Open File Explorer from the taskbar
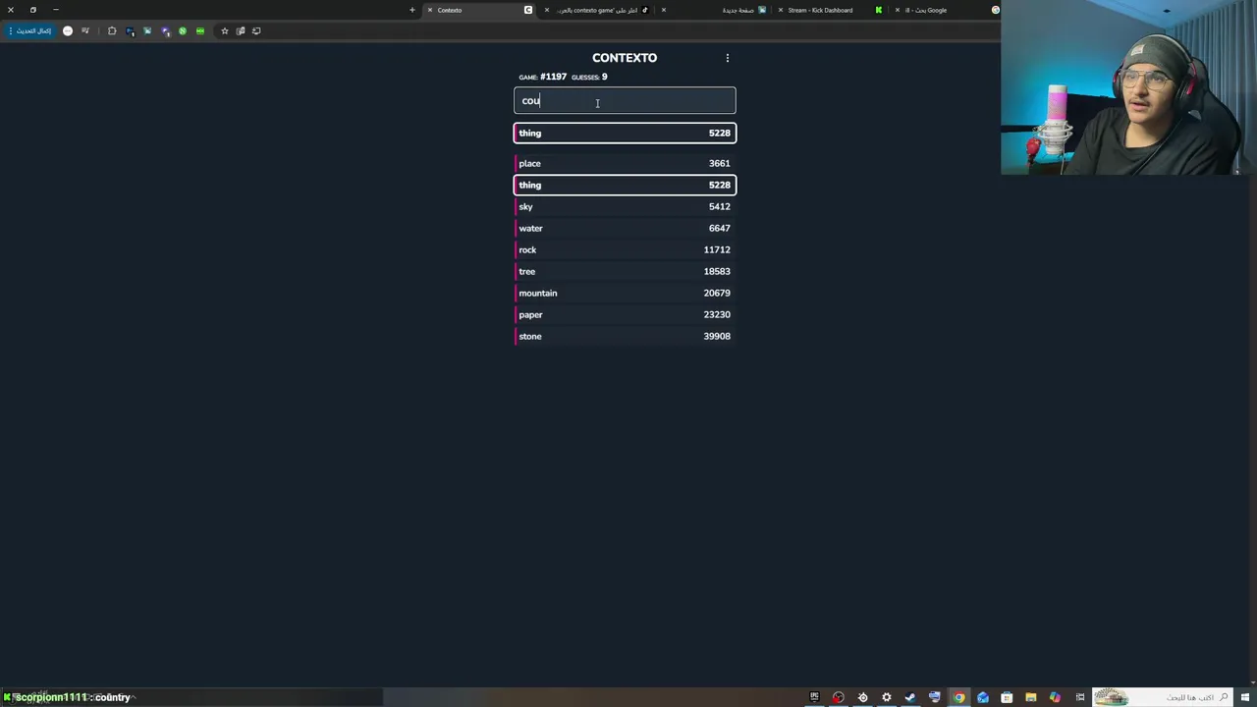The width and height of the screenshot is (1257, 707). [1030, 697]
